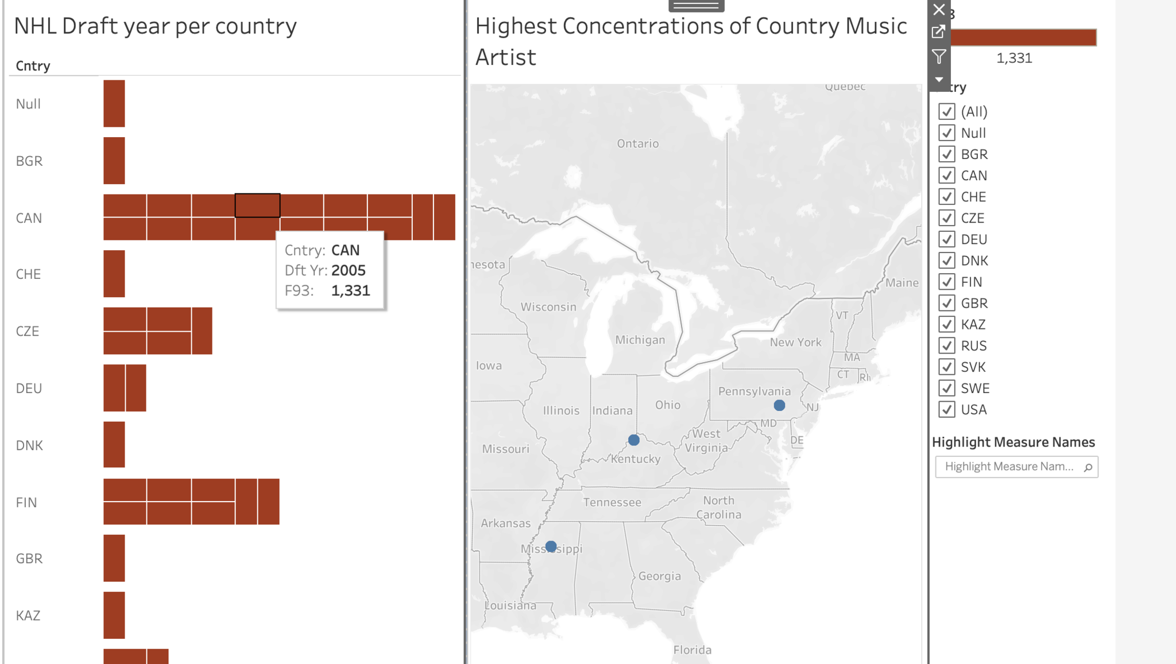
Task: Open the map's More Options dropdown arrow
Action: pos(939,79)
